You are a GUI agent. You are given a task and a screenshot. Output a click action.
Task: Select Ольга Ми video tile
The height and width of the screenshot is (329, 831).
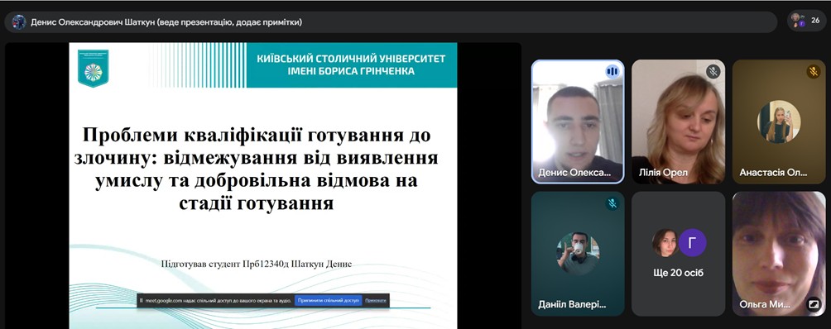[x=779, y=254]
